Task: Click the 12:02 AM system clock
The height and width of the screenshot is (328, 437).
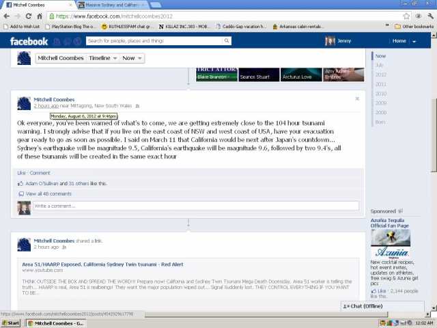Action: point(424,323)
